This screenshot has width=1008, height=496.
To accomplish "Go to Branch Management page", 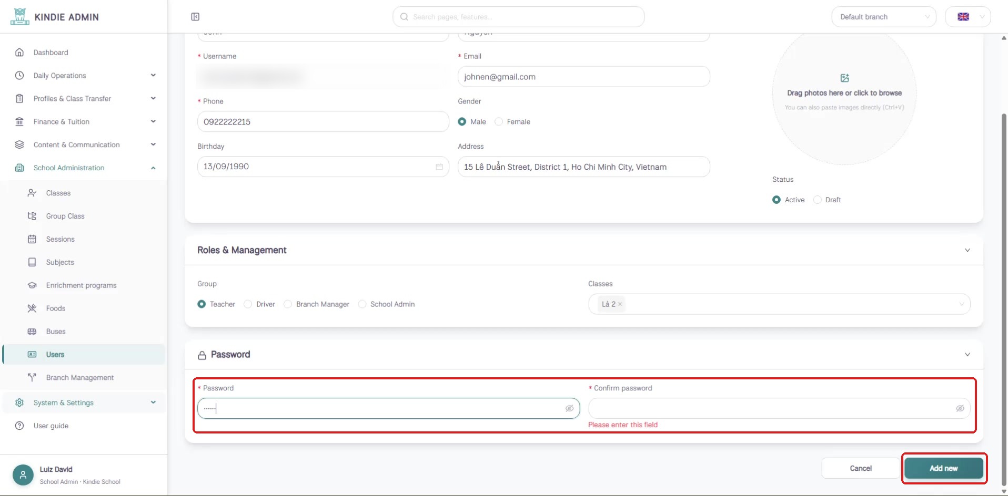I will click(80, 378).
